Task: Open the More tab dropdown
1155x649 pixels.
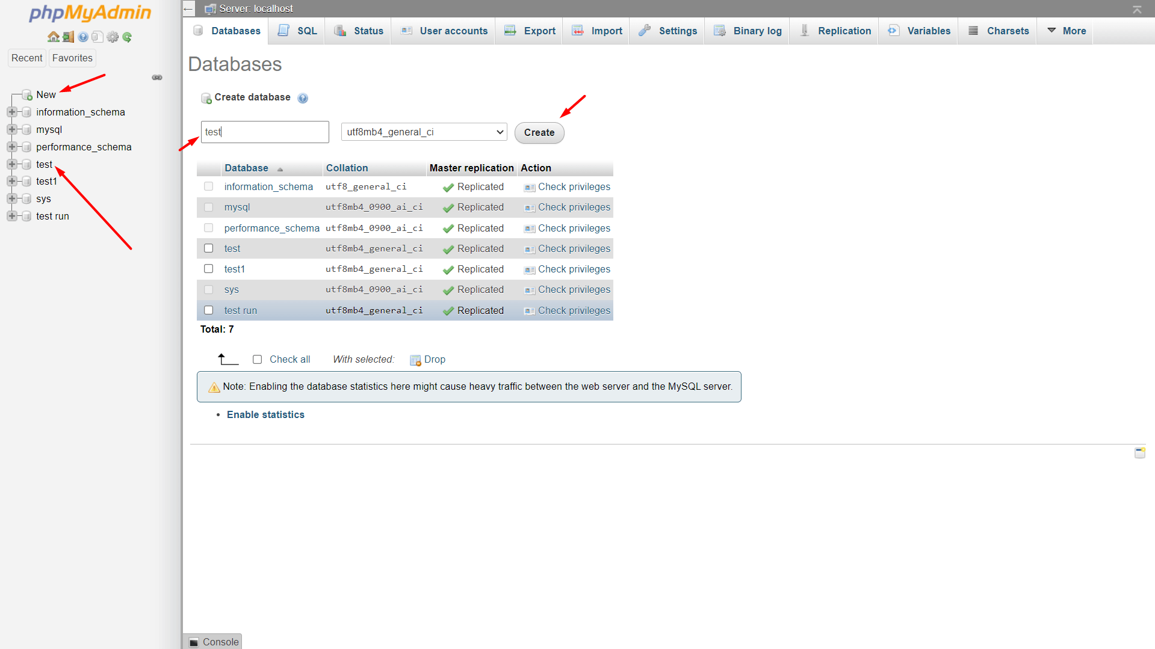Action: click(1067, 31)
